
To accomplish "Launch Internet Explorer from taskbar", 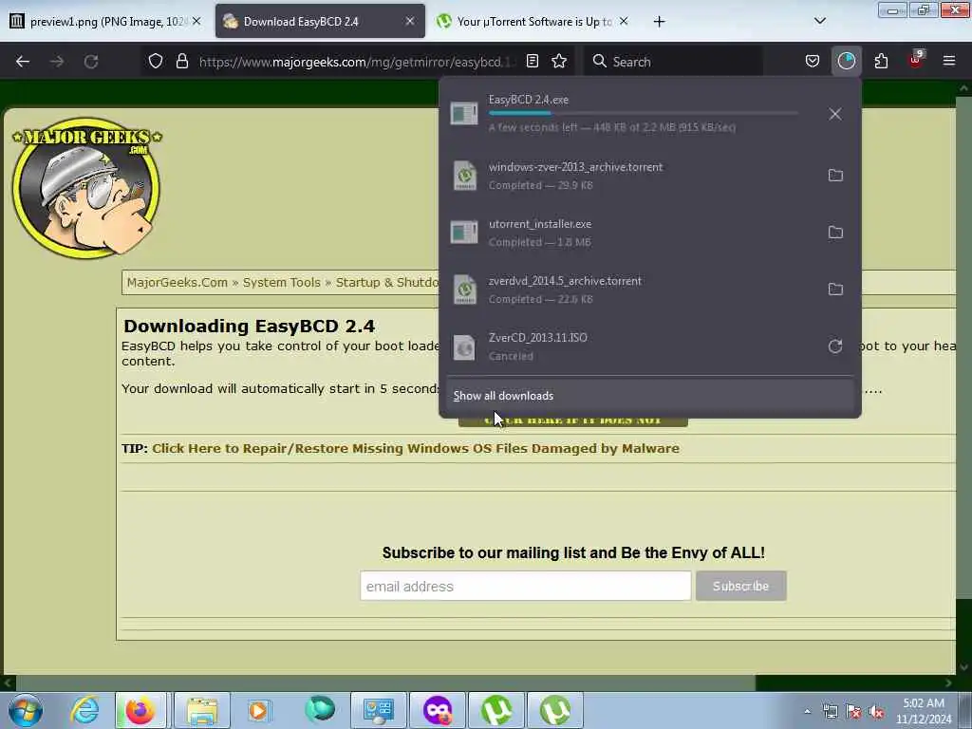I will pos(84,710).
